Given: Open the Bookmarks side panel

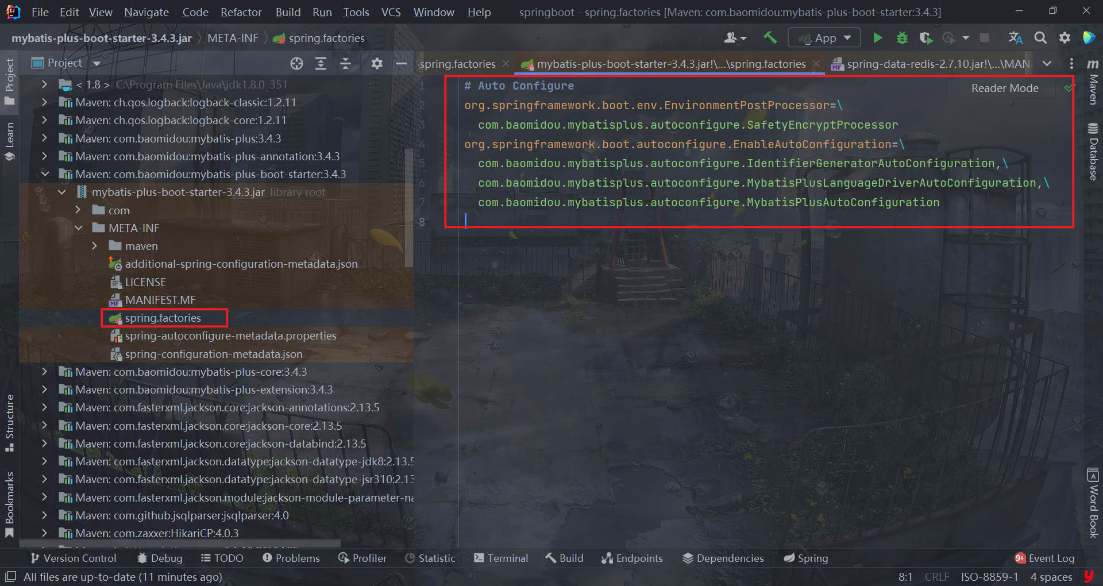Looking at the screenshot, I should pyautogui.click(x=10, y=504).
